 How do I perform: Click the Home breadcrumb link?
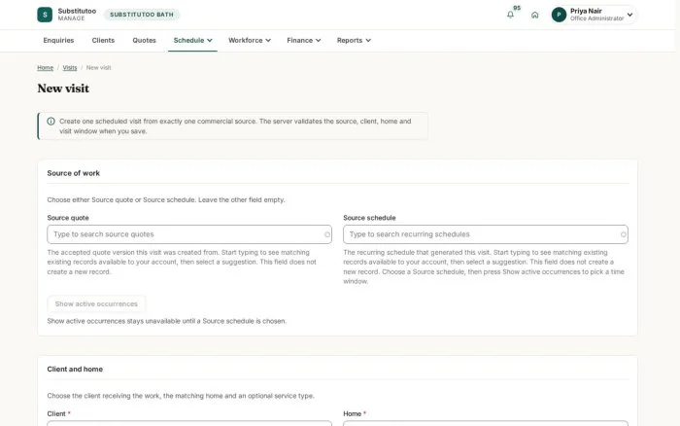pos(45,68)
